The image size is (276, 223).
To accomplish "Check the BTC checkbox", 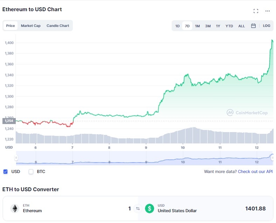I will pos(31,172).
